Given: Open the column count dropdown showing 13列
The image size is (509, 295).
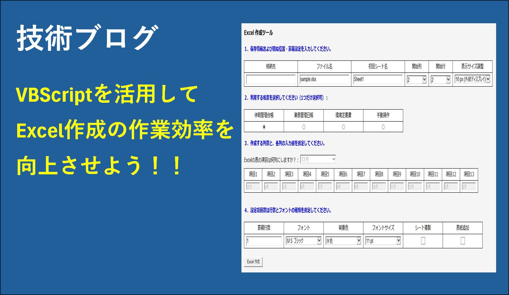Looking at the screenshot, I should click(318, 159).
